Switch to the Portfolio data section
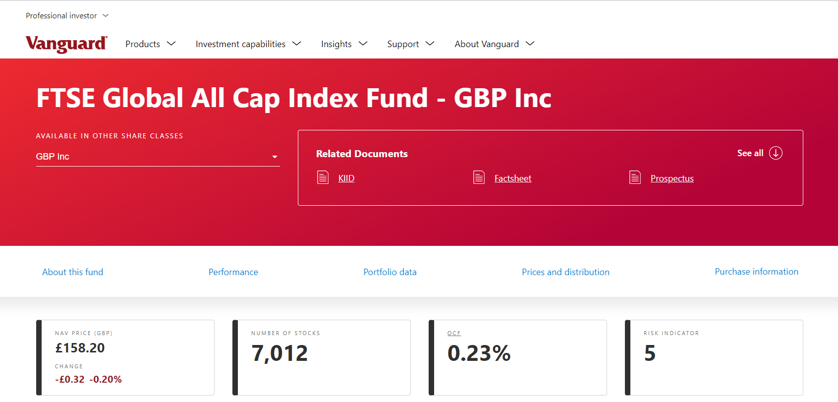The width and height of the screenshot is (838, 402). (390, 272)
